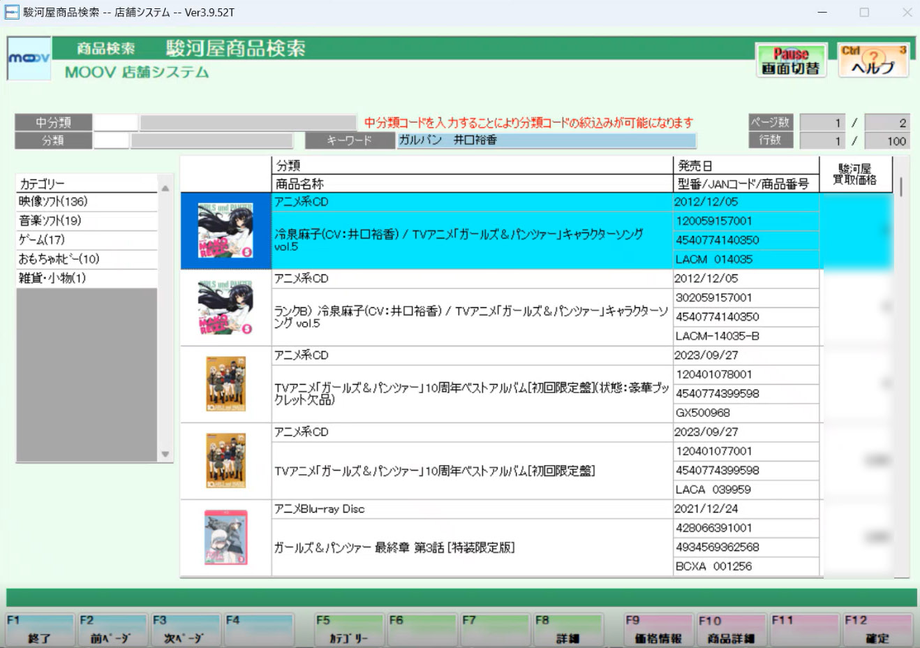Click the 分類 code input field
The image size is (920, 648).
112,140
